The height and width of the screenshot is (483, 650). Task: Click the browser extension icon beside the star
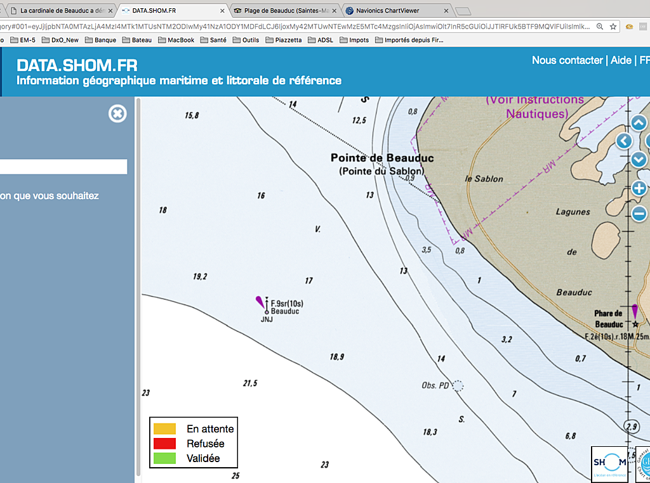click(629, 27)
